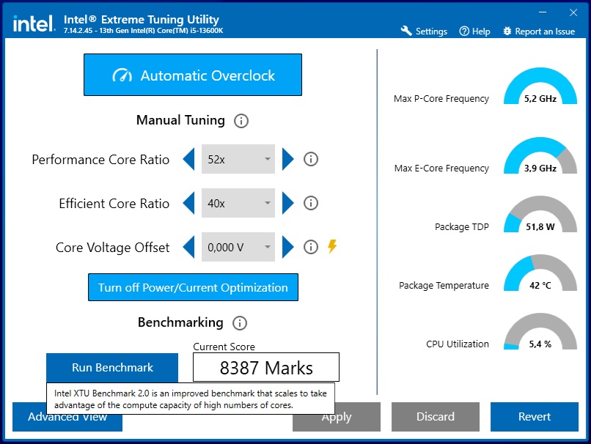
Task: Click the version text 7.14.2.45 i5-13600K
Action: (x=143, y=31)
